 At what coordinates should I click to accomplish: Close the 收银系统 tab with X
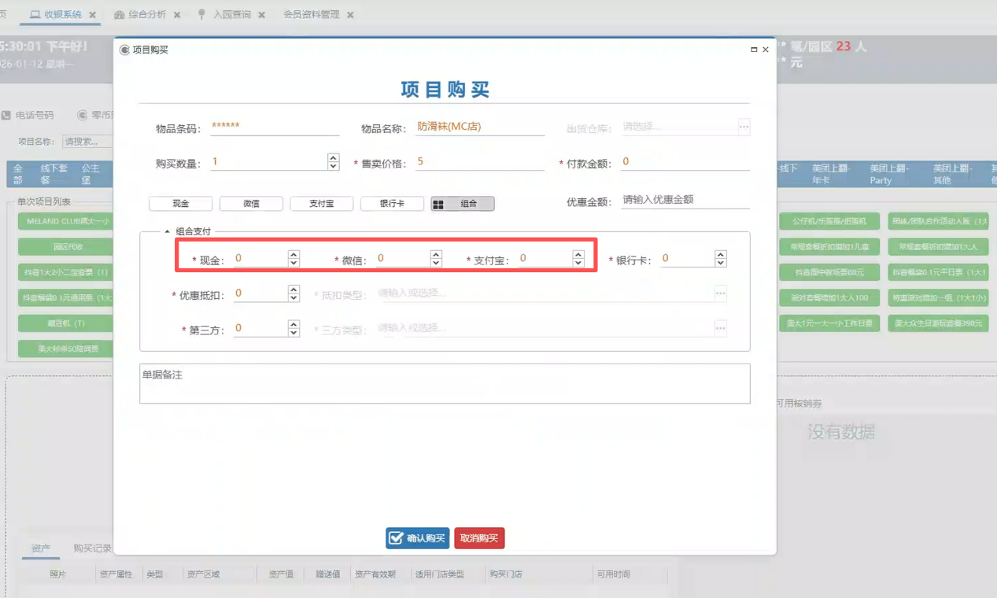(93, 15)
